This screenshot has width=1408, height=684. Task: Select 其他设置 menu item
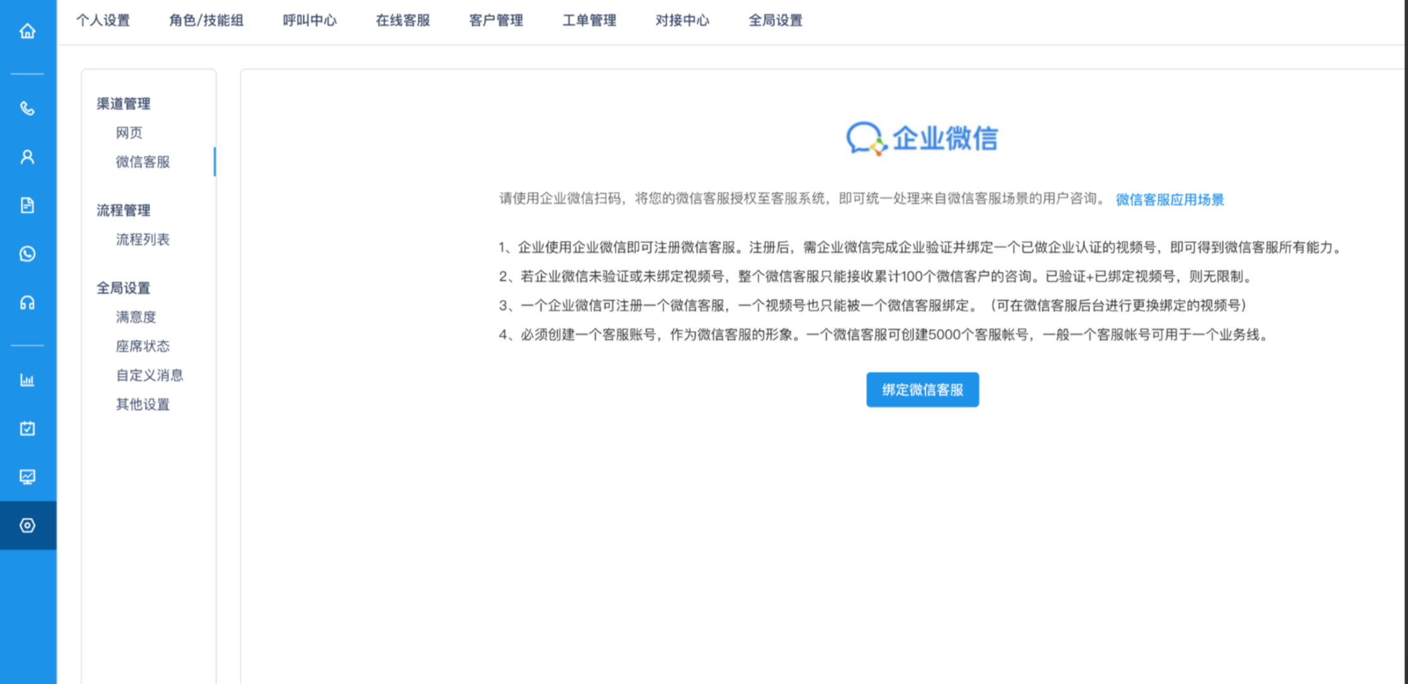[x=143, y=404]
